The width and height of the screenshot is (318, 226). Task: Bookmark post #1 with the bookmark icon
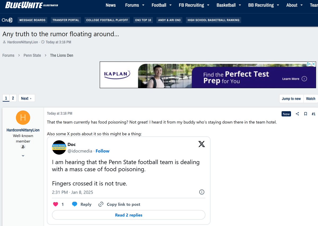click(306, 114)
